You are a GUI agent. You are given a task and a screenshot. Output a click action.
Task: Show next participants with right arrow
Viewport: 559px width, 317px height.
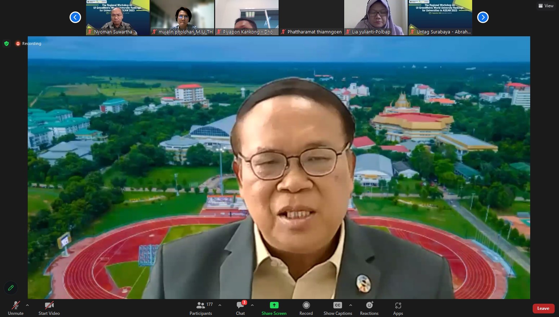483,17
